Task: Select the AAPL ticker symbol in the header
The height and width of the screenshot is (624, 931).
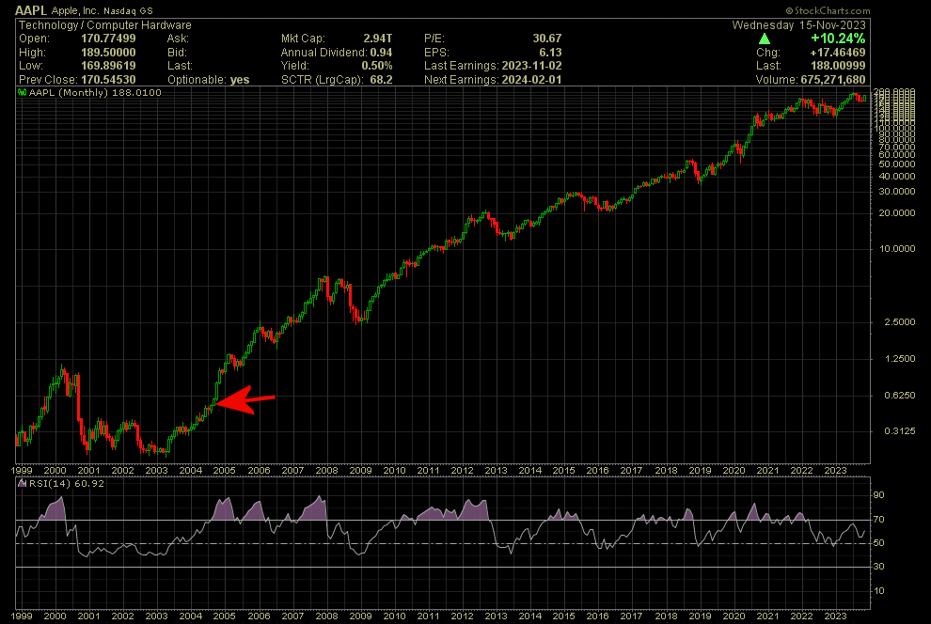Action: tap(31, 10)
